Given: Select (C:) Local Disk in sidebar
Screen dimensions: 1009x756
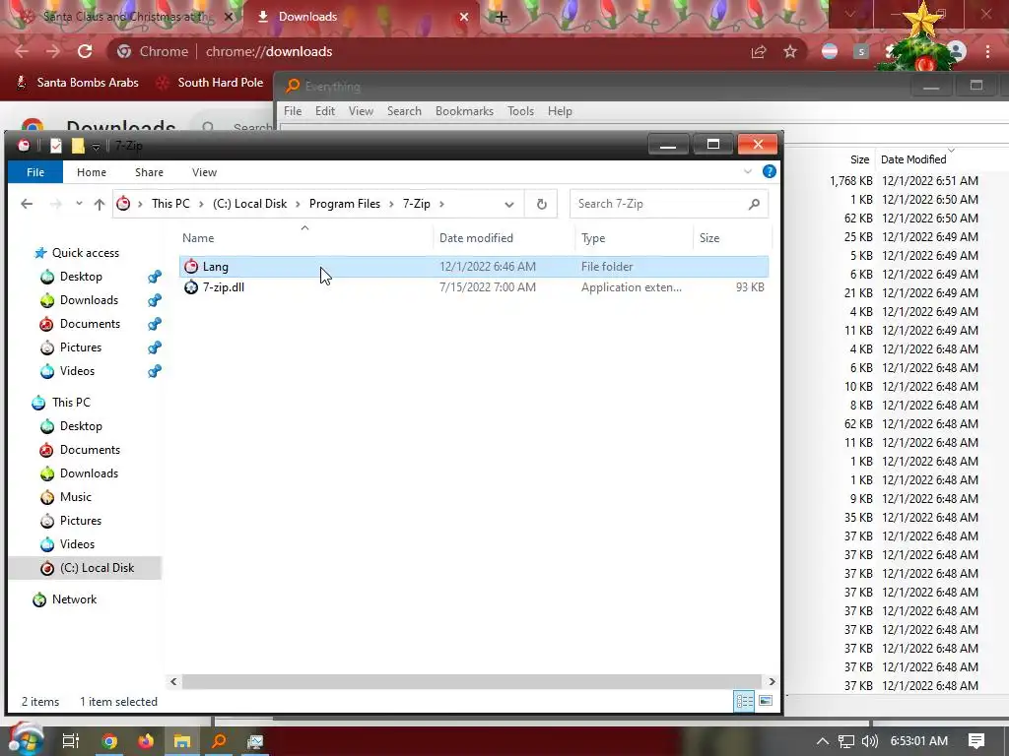Looking at the screenshot, I should point(97,568).
